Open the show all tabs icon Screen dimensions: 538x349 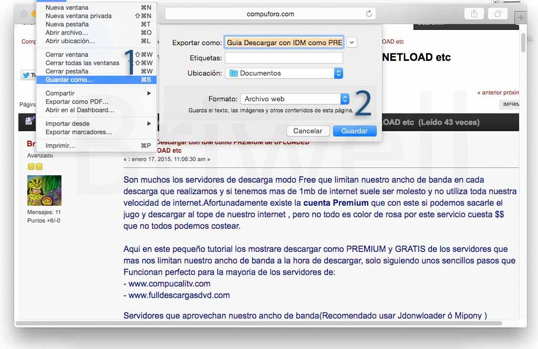[498, 14]
